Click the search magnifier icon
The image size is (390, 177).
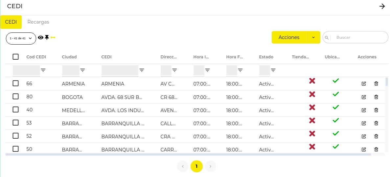(327, 38)
